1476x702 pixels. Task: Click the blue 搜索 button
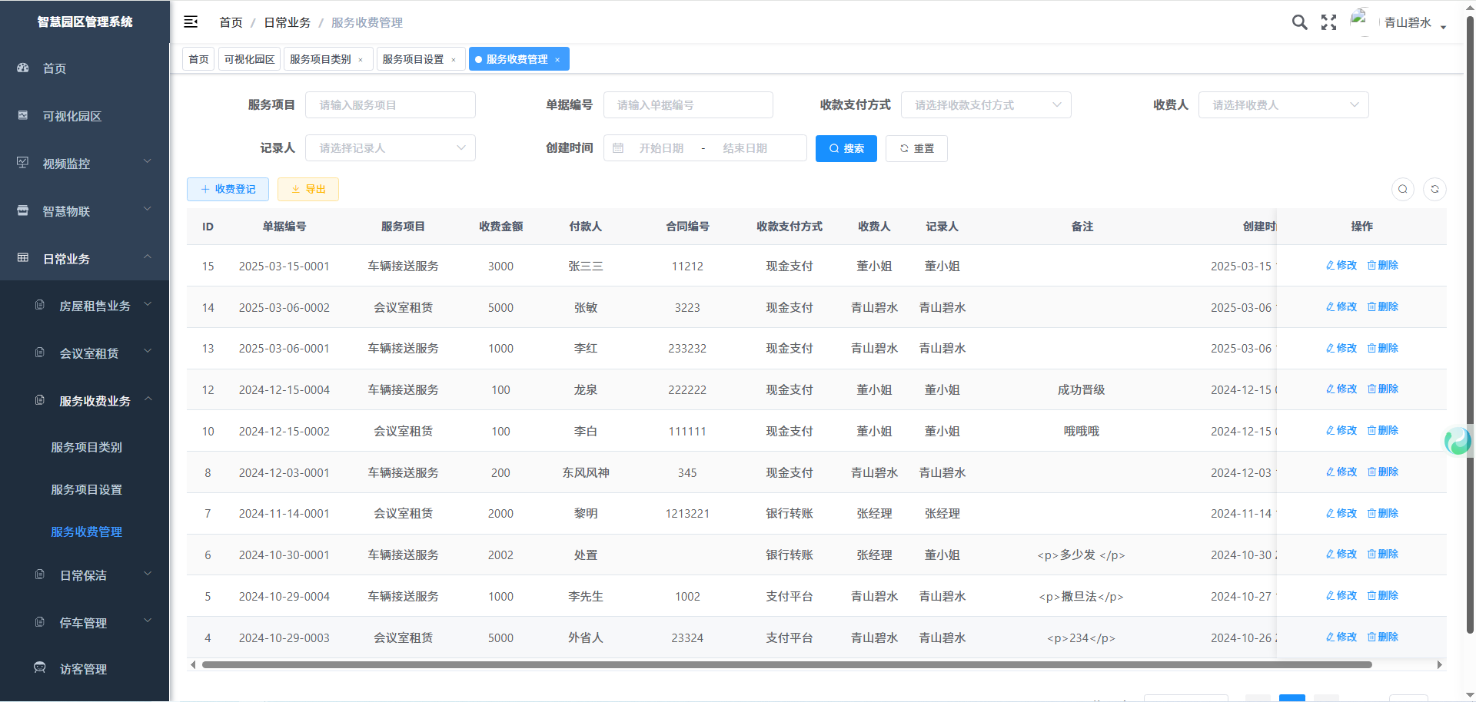point(846,148)
